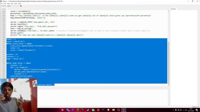Open the File Explorer taskbar icon
200x112 pixels.
[113, 110]
